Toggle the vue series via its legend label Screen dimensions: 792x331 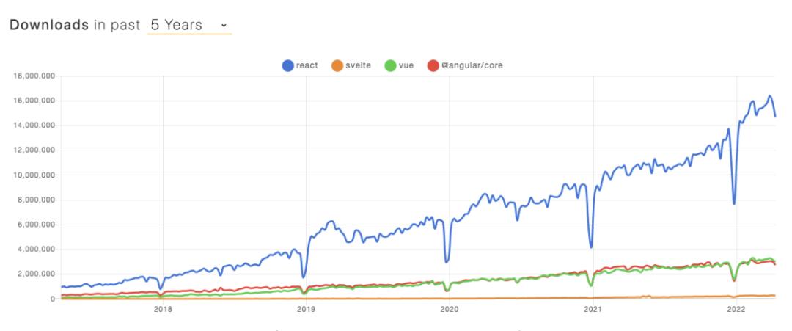407,66
